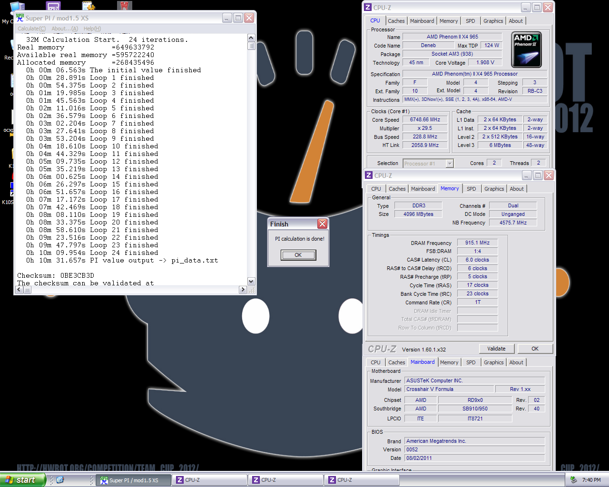Click Super PI horizontal scrollbar right arrow
Viewport: 609px width, 487px height.
(243, 289)
